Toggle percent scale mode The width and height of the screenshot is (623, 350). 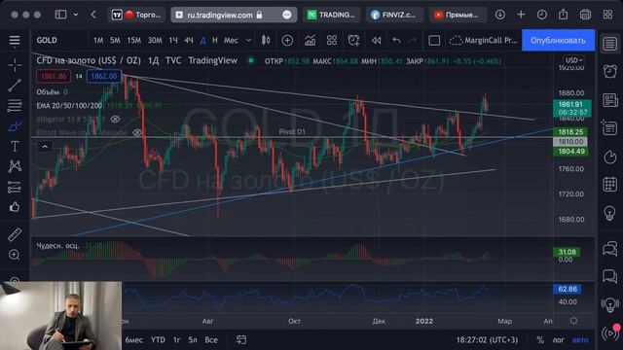(x=540, y=340)
